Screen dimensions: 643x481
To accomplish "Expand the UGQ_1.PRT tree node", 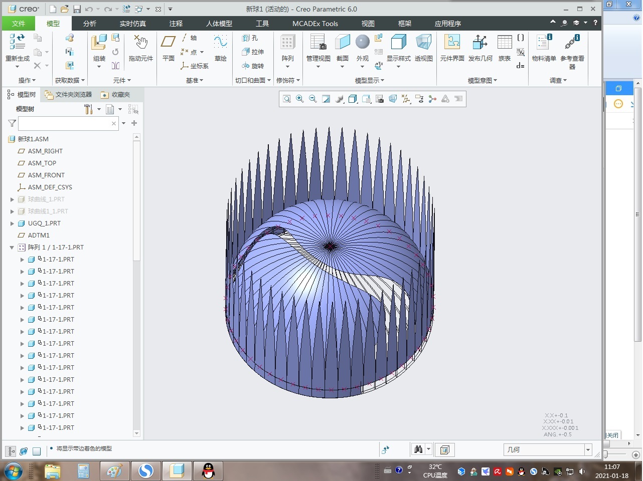I will coord(12,223).
